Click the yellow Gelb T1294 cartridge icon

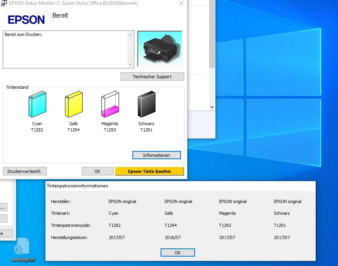[x=74, y=104]
